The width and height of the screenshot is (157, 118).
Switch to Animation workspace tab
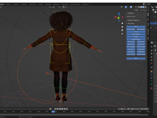point(48,4)
